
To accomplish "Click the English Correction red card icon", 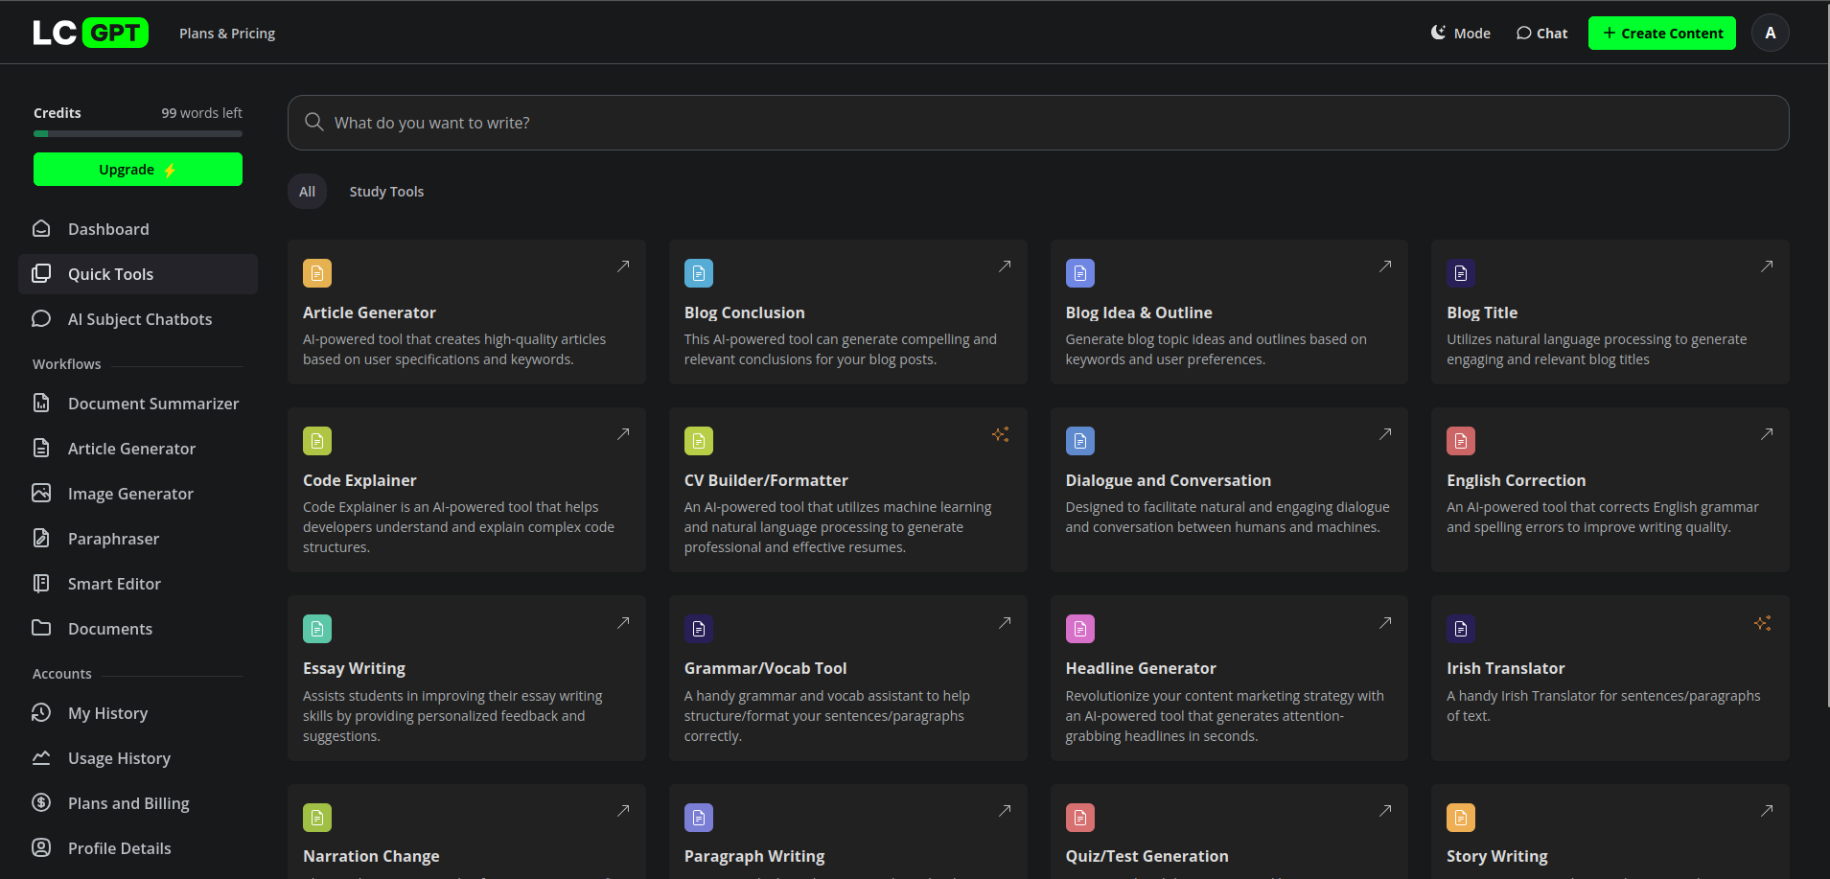I will pyautogui.click(x=1461, y=441).
